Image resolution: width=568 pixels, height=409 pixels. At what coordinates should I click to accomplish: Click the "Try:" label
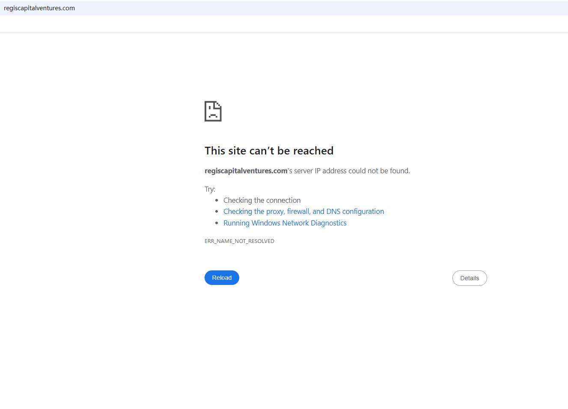[210, 189]
